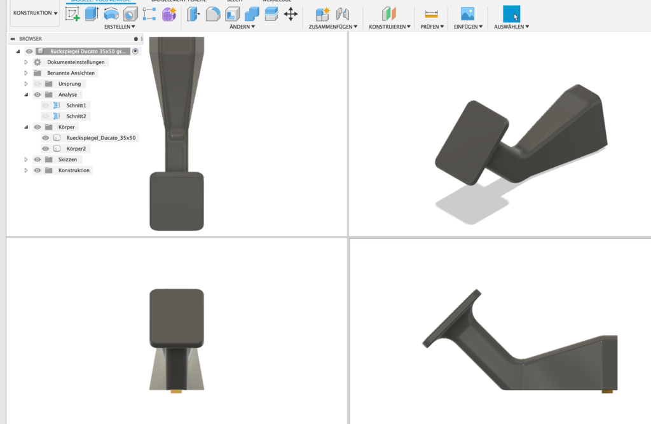651x424 pixels.
Task: Select the 'Analyse' folder label
Action: click(x=67, y=95)
